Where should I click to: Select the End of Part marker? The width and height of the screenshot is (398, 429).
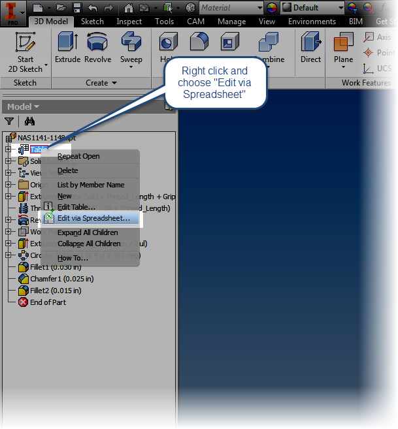[42, 302]
